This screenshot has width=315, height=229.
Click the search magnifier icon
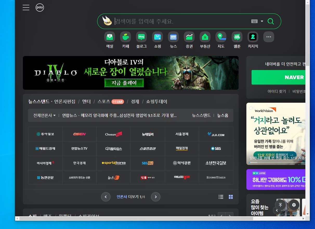(x=271, y=21)
